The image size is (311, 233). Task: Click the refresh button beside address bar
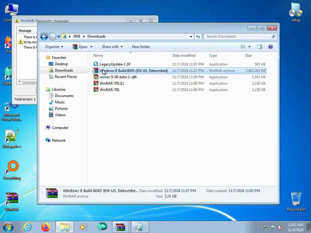pos(198,36)
